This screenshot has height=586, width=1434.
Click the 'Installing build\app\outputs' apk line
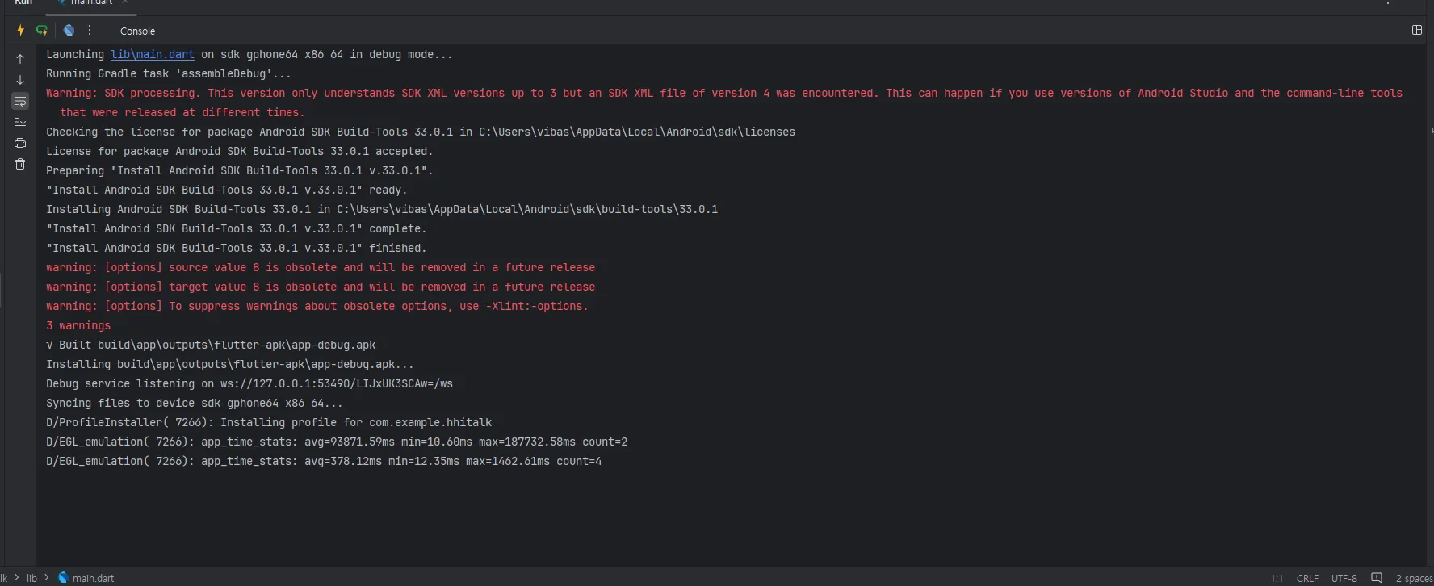[230, 364]
